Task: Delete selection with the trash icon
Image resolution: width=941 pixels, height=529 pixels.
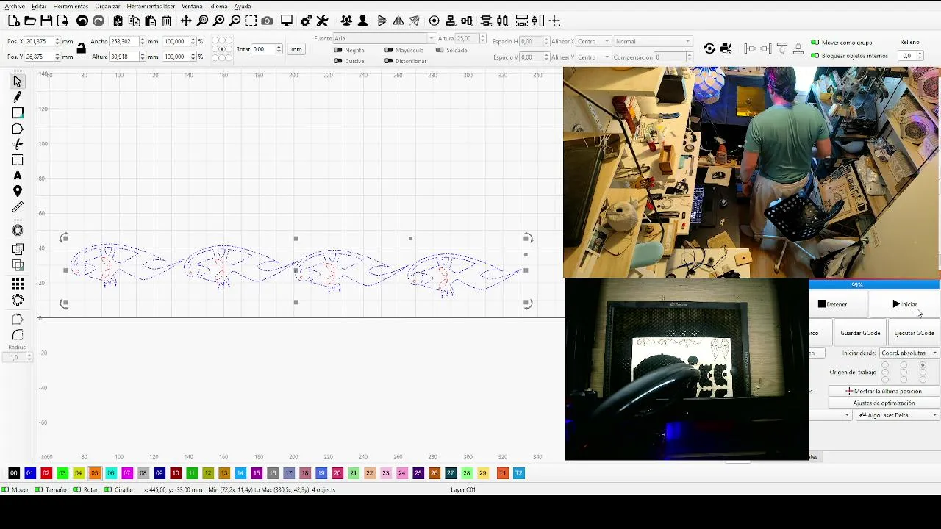Action: [167, 21]
